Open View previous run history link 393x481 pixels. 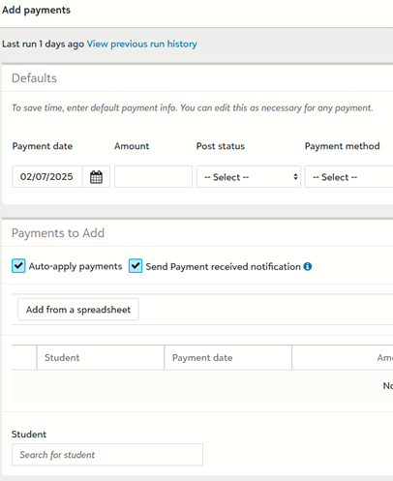click(141, 44)
